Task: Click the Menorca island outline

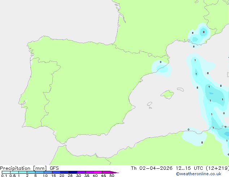Action: (181, 89)
